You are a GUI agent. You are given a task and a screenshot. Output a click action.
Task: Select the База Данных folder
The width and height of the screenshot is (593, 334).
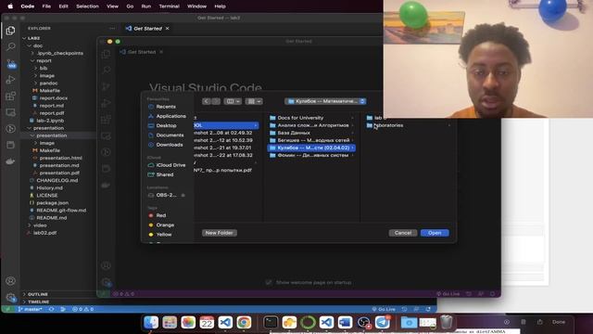point(294,133)
